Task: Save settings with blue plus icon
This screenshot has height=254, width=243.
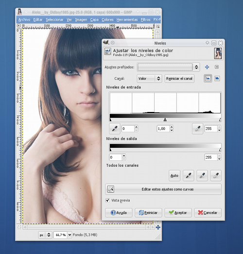Action: [x=207, y=67]
